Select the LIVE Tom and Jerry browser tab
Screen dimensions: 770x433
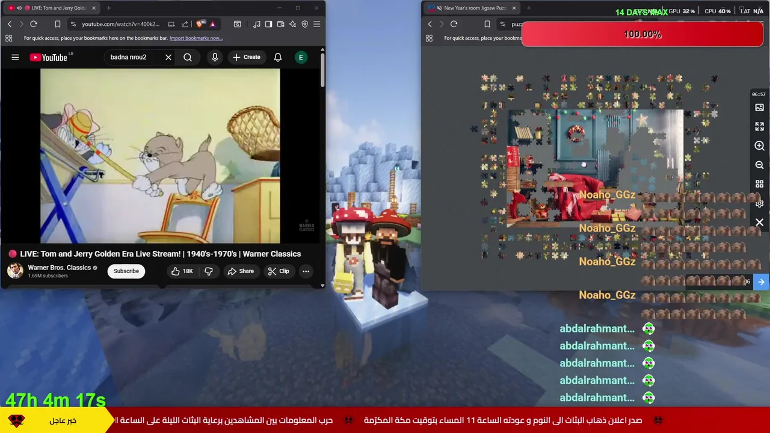[x=51, y=8]
